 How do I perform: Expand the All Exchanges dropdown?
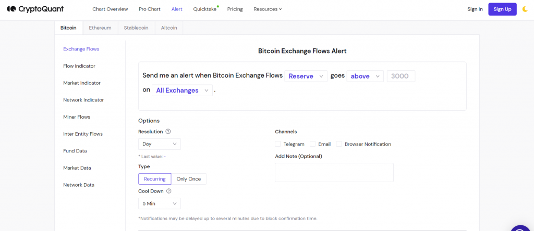click(182, 91)
